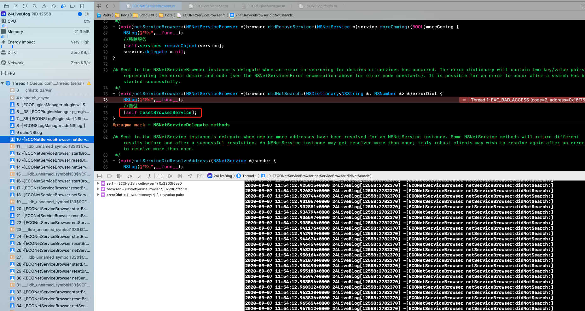Step into the function

point(140,176)
